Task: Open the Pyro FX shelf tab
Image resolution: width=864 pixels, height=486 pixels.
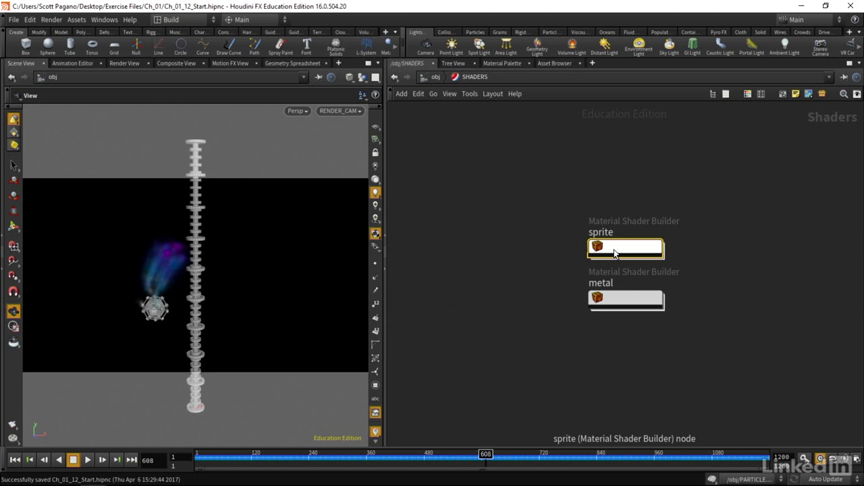Action: pyautogui.click(x=718, y=32)
